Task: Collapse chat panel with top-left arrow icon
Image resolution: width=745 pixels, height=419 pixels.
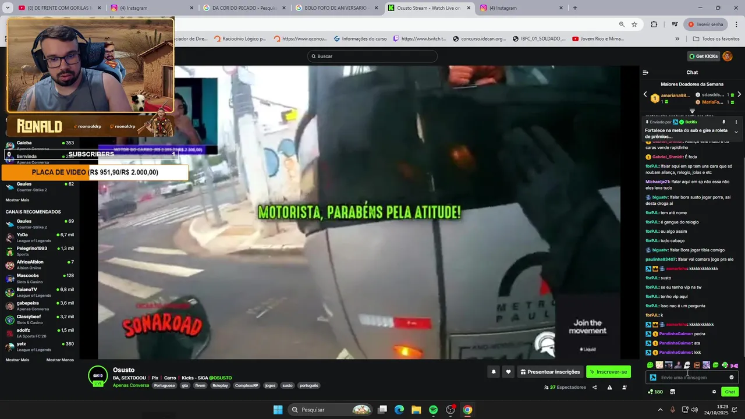Action: pyautogui.click(x=645, y=73)
